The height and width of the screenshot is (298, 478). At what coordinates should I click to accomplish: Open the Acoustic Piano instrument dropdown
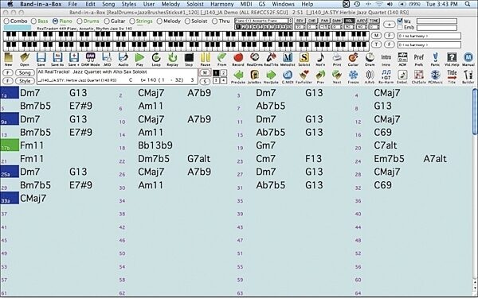[264, 21]
